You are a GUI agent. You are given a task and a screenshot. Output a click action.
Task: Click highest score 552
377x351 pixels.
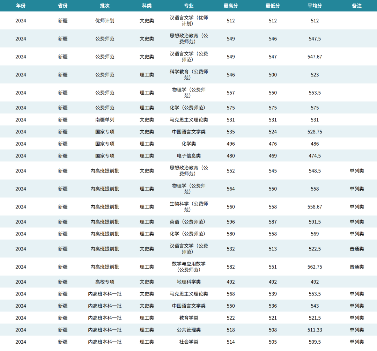click(x=231, y=171)
